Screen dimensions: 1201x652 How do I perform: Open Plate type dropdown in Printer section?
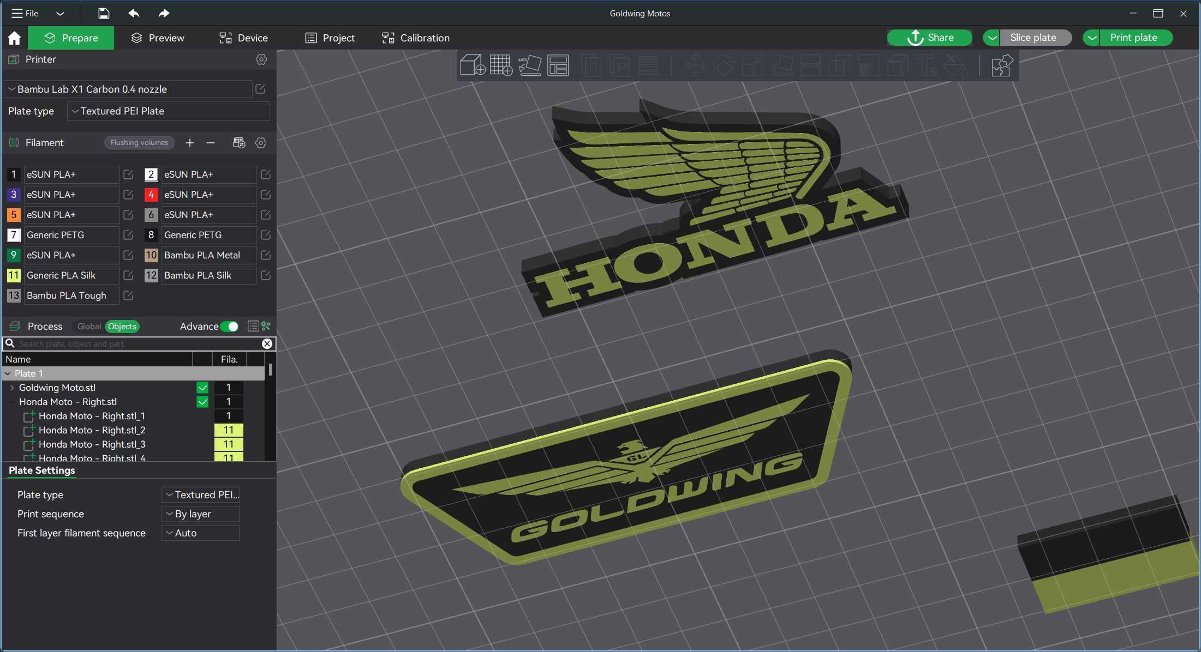168,111
